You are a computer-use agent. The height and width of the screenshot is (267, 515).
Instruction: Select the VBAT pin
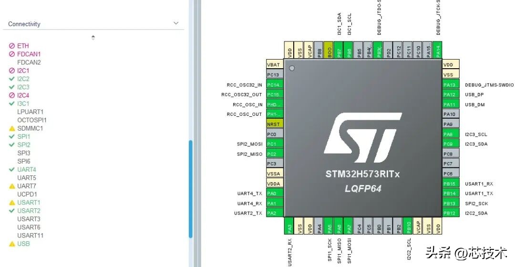tap(275, 65)
